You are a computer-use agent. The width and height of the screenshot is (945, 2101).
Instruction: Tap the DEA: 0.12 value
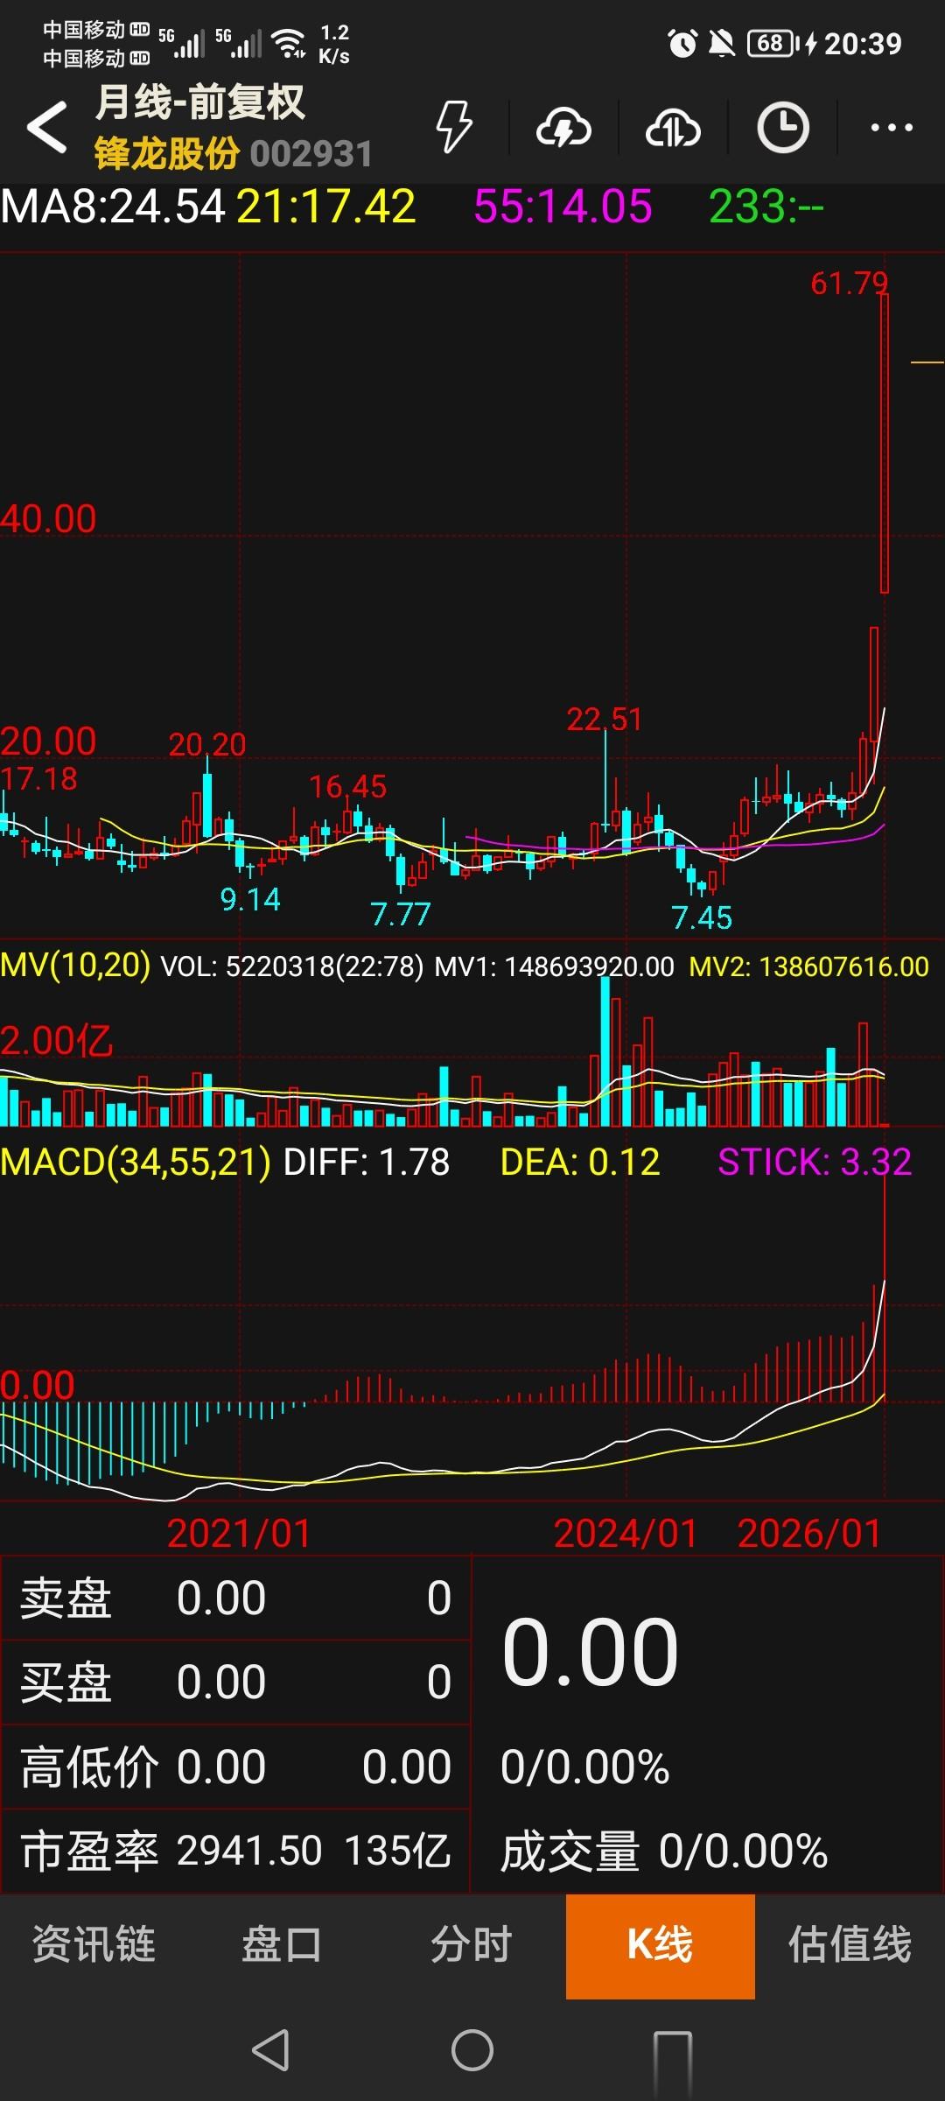(x=580, y=1163)
